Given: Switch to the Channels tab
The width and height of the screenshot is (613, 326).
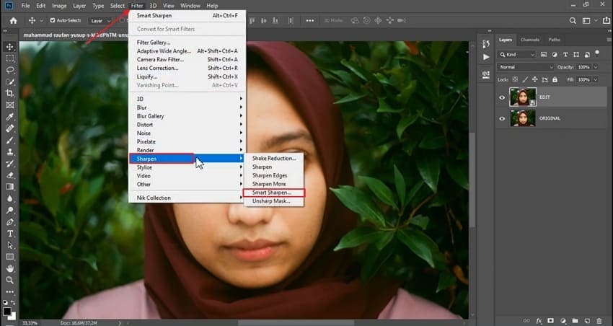Looking at the screenshot, I should pos(530,40).
